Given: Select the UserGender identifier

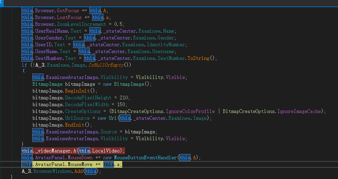Looking at the screenshot, I should point(49,38).
